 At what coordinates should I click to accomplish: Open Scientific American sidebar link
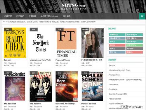[x=118, y=94]
